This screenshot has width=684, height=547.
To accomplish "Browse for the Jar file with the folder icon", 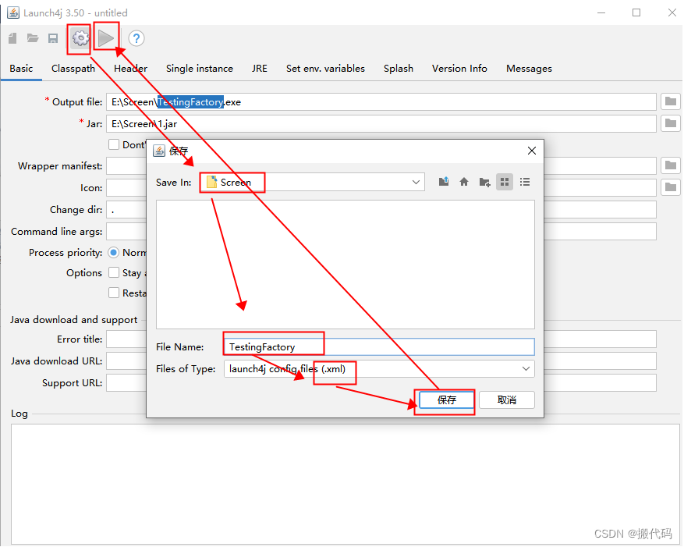I will 671,123.
